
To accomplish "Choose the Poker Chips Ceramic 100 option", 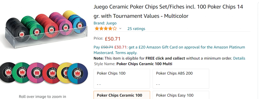I will click(122, 95).
